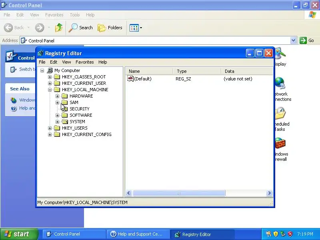This screenshot has width=320, height=240.
Task: Click the Switch to Category View link
Action: pos(27,69)
